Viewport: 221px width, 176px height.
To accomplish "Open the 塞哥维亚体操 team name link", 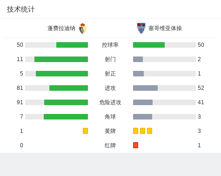I will click(x=165, y=28).
